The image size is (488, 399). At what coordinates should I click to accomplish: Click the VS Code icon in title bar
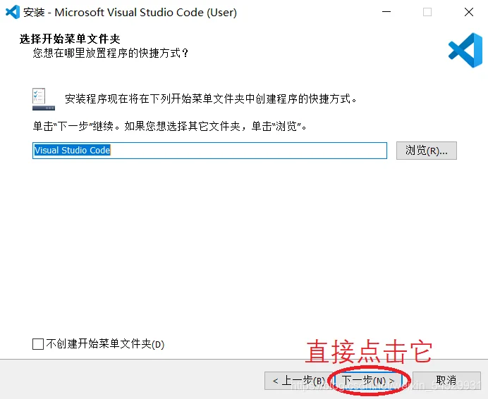pyautogui.click(x=13, y=13)
